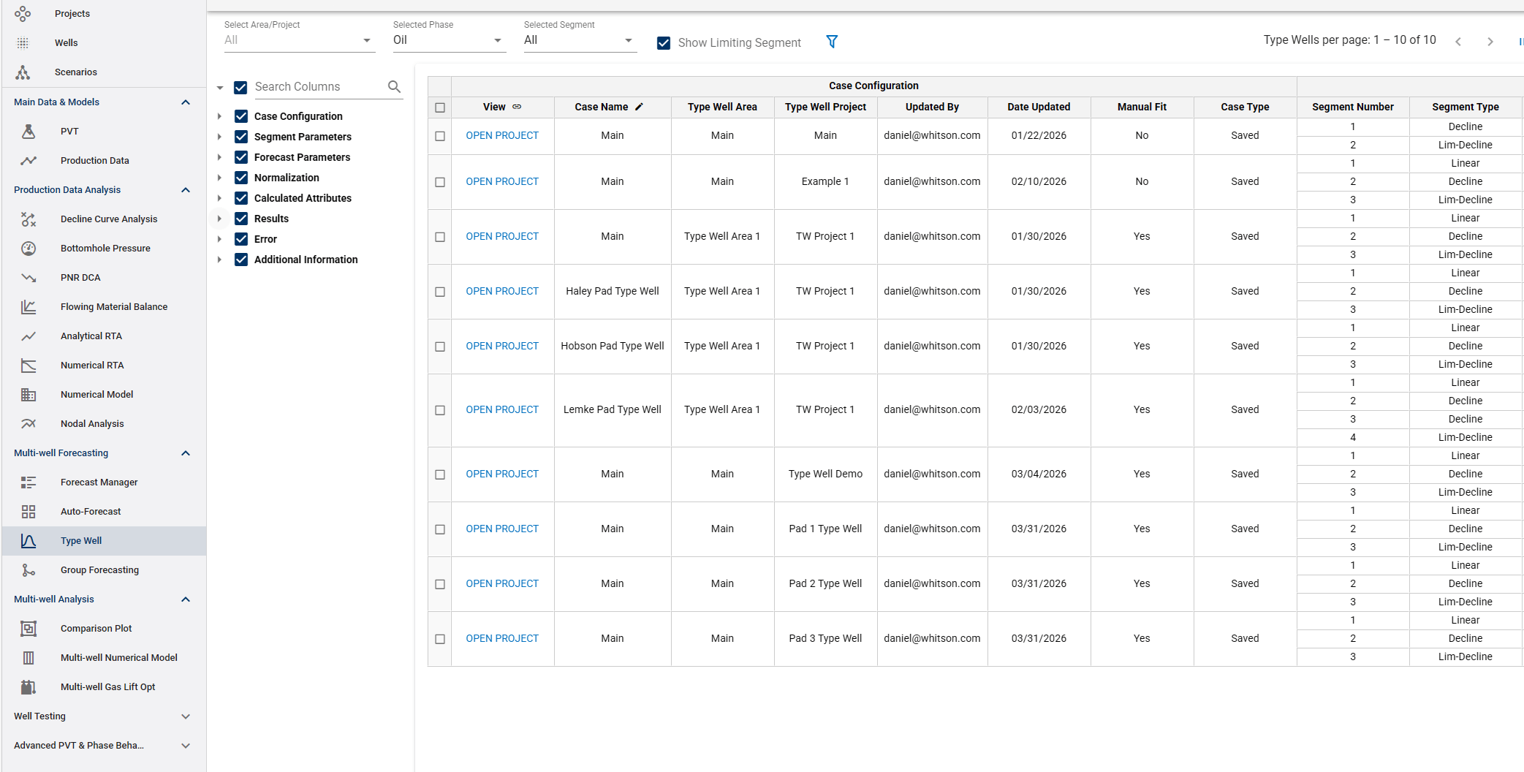Open Group Forecasting in the sidebar
The height and width of the screenshot is (772, 1524).
coord(99,570)
